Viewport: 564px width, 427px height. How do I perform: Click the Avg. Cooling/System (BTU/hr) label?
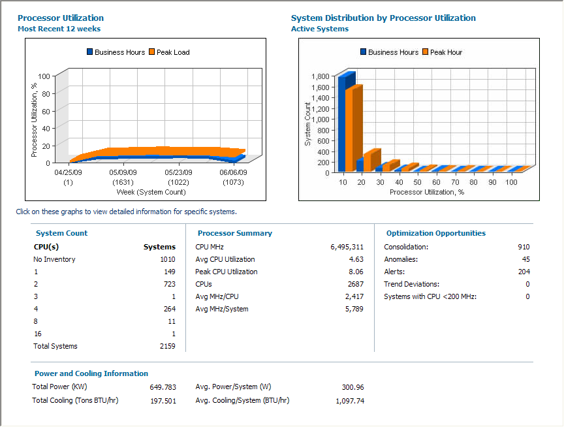(x=242, y=400)
